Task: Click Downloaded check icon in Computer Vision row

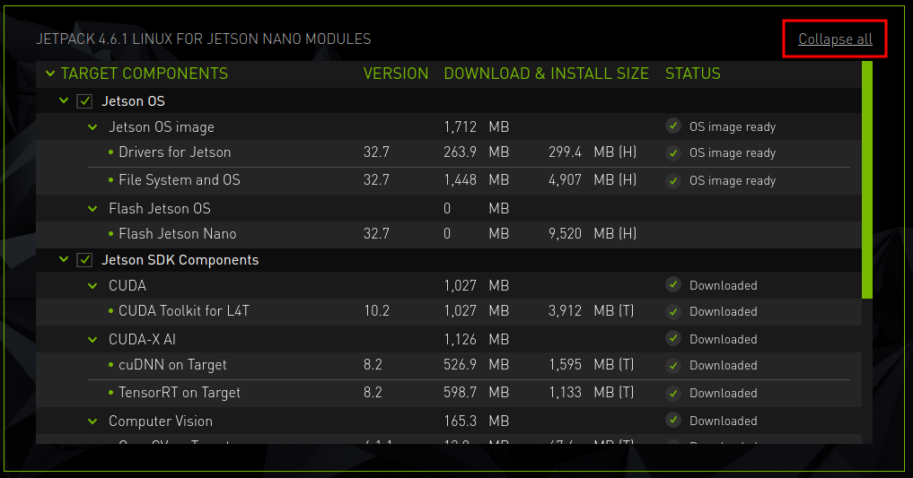Action: pos(673,420)
